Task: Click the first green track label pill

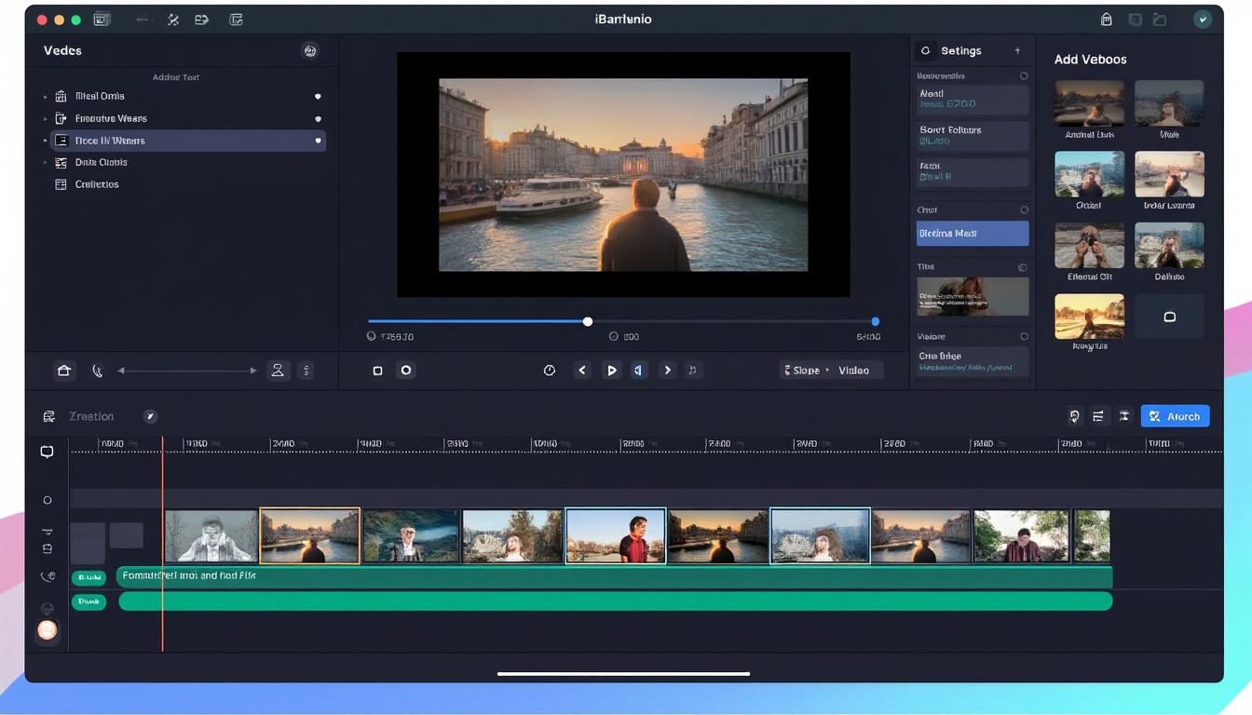Action: pos(88,578)
